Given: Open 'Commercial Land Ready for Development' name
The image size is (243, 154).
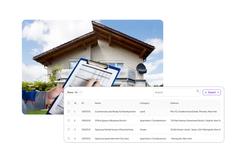Looking at the screenshot, I should (x=115, y=111).
